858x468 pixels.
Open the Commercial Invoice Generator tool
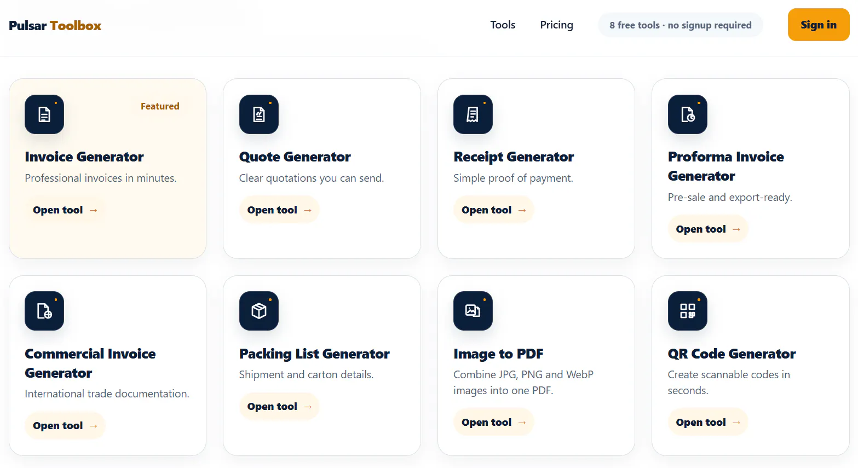click(x=65, y=425)
